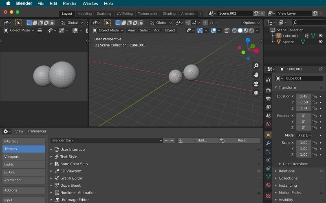Toggle viewport visibility of Sphere

(321, 42)
